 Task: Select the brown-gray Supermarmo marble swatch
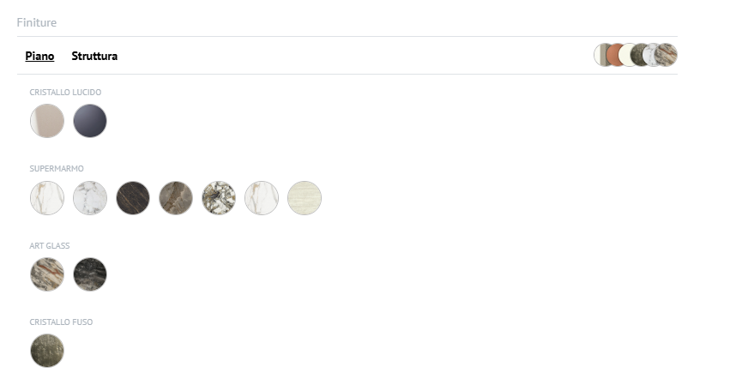coord(176,198)
